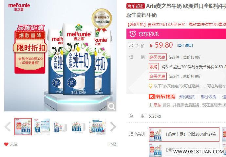
Task: Click the 京东超市 red badge
Action: [x=136, y=6]
